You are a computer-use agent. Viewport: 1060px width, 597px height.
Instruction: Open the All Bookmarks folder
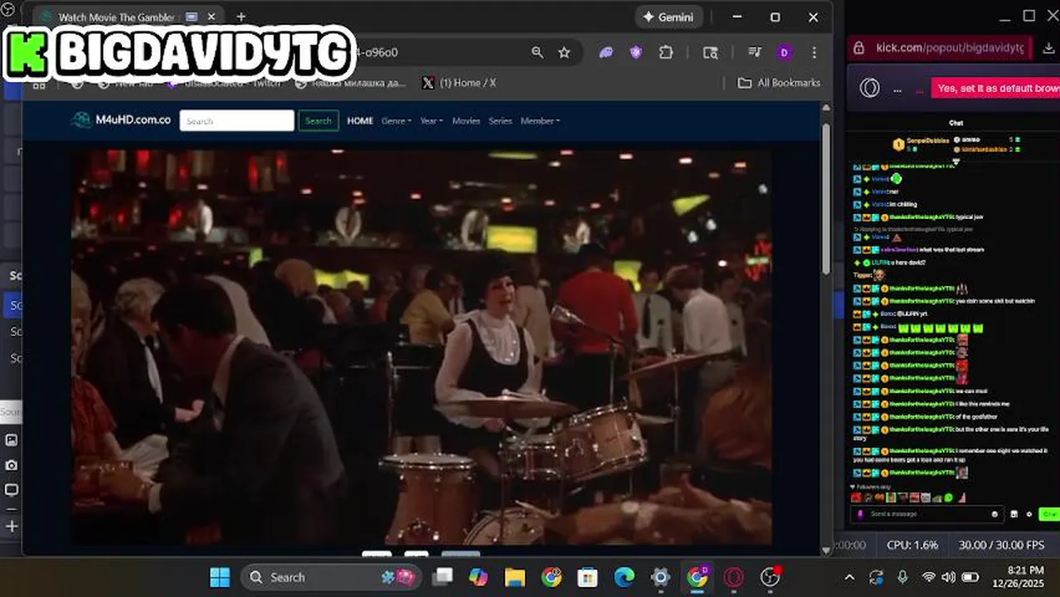[x=779, y=83]
